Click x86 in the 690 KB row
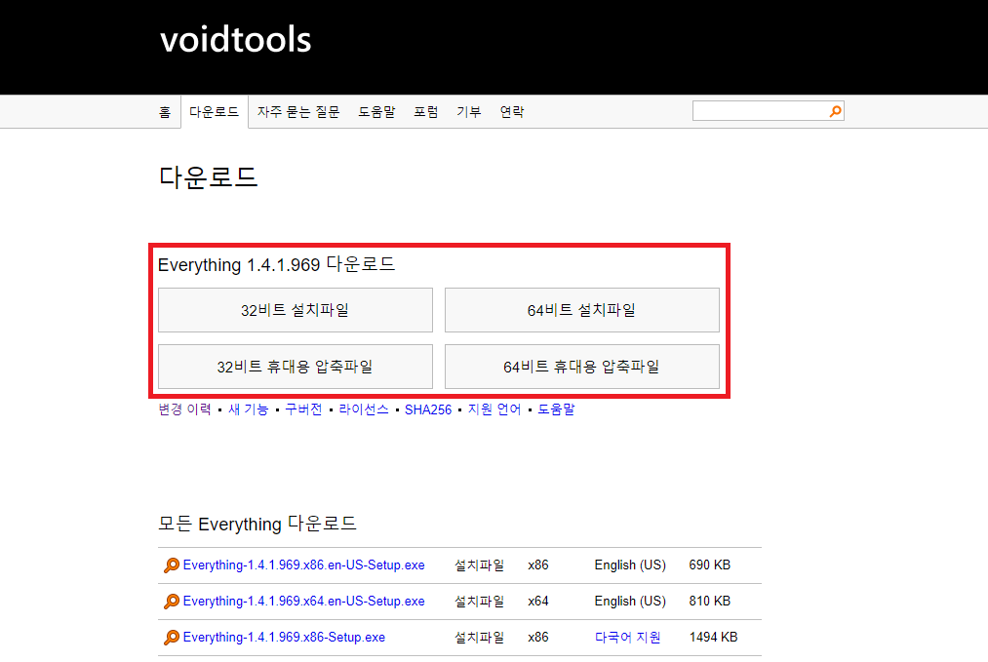The width and height of the screenshot is (988, 662). click(x=538, y=565)
